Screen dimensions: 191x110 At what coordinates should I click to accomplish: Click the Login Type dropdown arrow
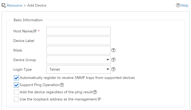(108, 69)
